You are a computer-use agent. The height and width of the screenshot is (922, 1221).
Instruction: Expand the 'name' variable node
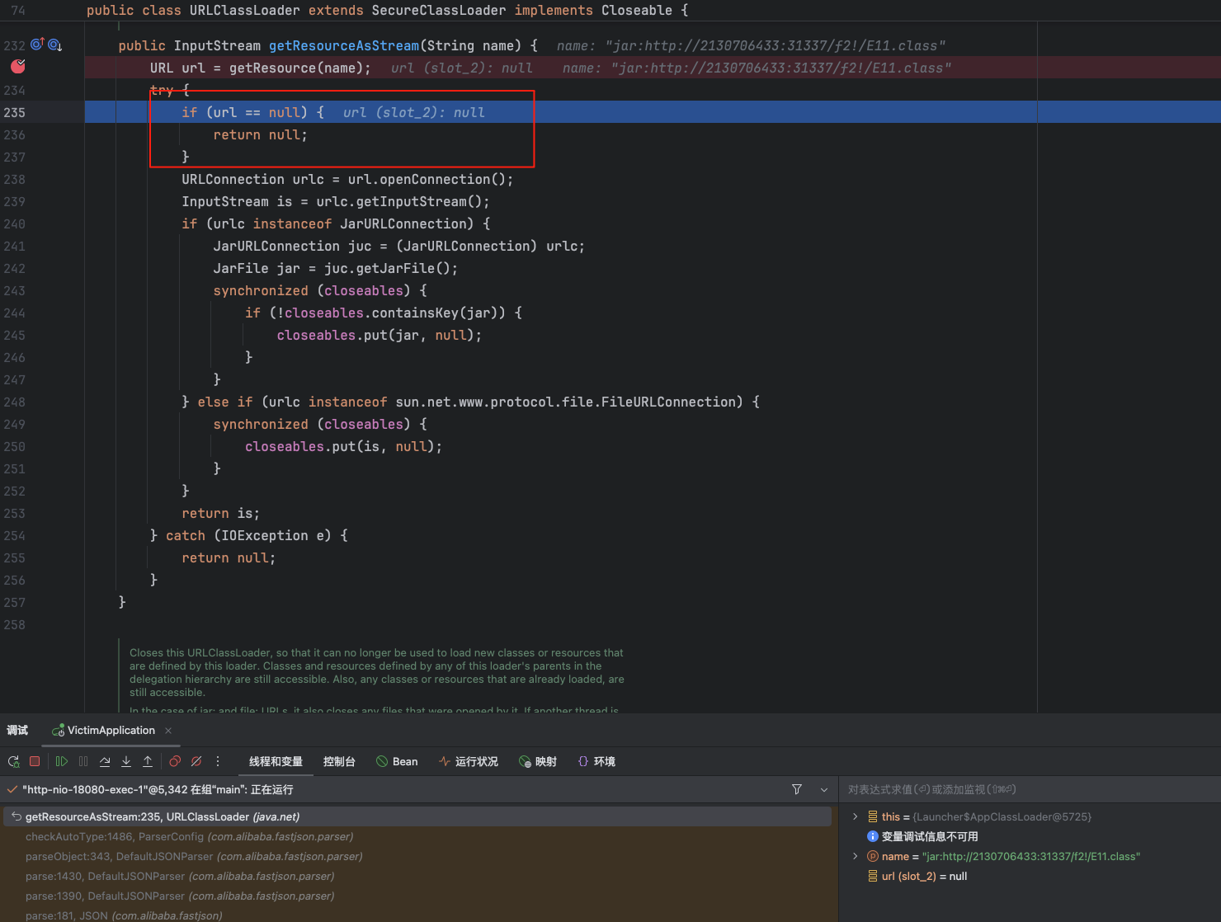856,856
